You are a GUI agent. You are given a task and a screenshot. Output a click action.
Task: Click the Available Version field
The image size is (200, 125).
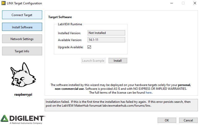(x=106, y=40)
